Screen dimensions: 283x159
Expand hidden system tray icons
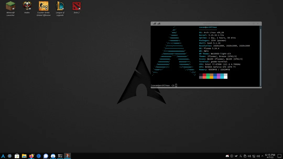[262, 156]
